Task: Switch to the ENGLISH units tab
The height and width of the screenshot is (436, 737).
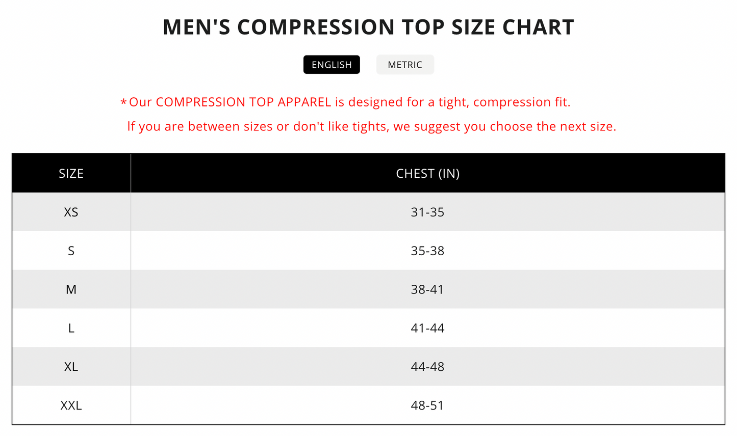Action: point(332,65)
